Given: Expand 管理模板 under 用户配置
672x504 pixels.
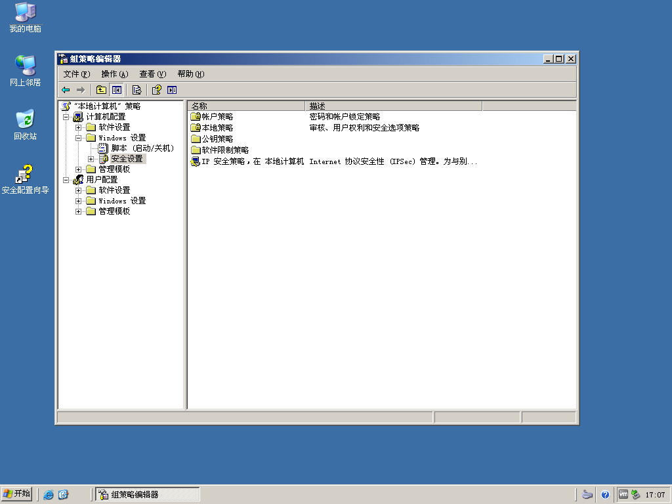Looking at the screenshot, I should pos(79,212).
